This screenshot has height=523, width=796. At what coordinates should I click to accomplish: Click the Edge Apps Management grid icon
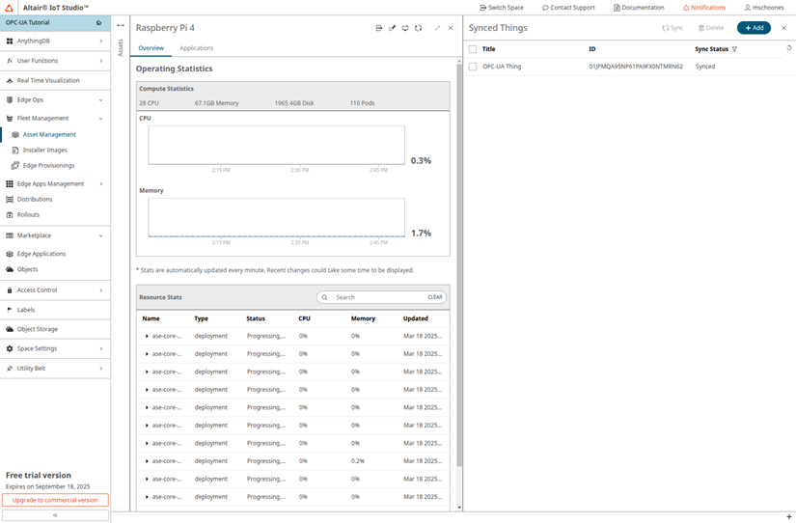pos(9,183)
